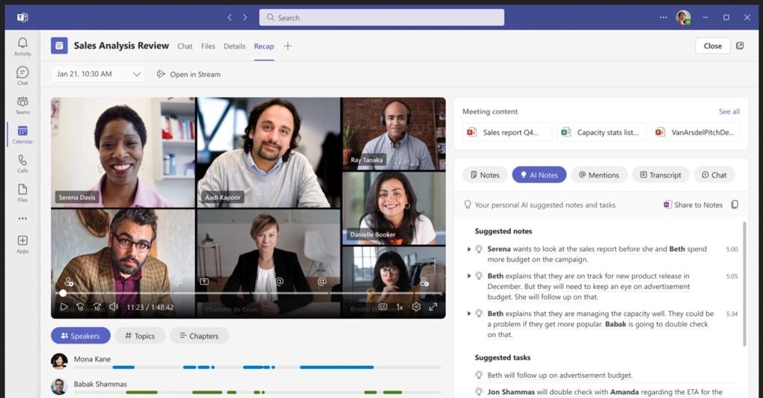Expand the Beth new product release note

click(468, 276)
